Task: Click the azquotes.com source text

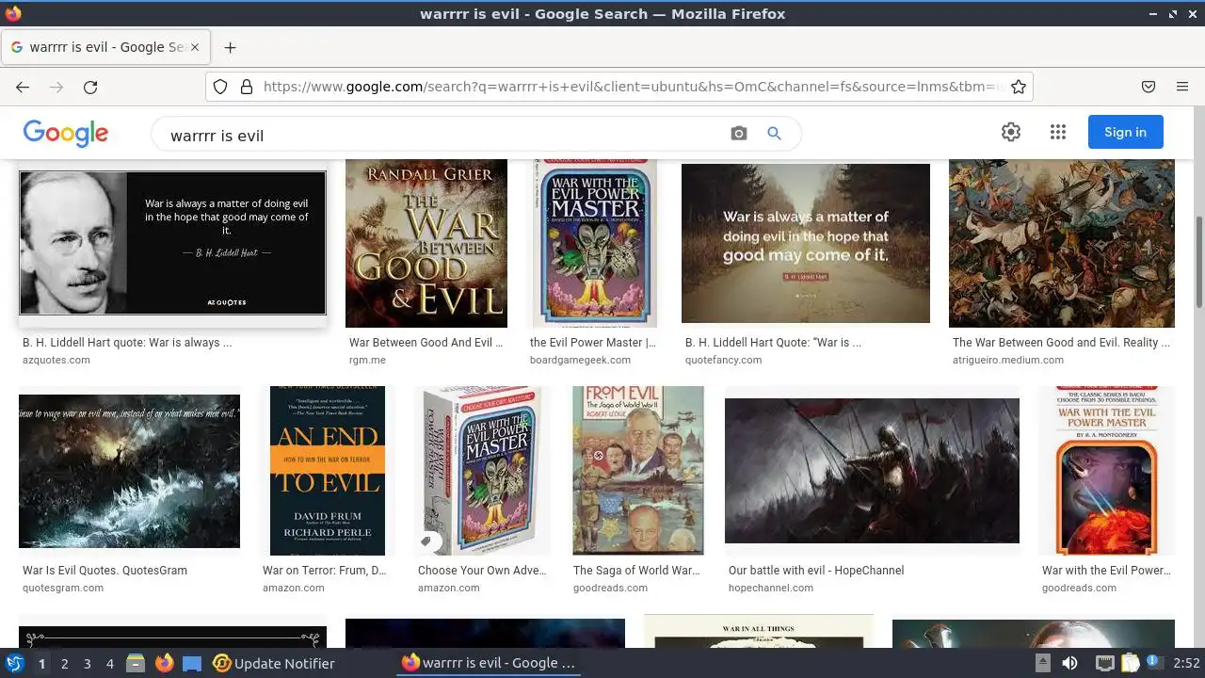Action: 56,360
